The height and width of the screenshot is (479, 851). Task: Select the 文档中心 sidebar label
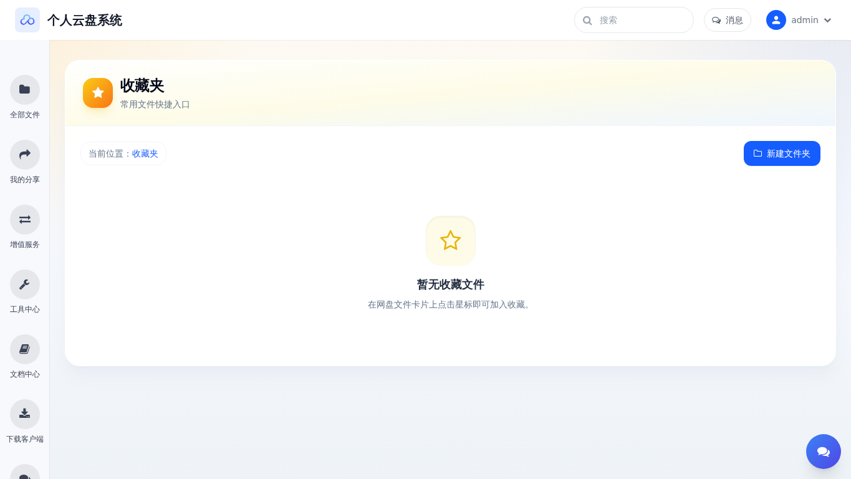click(25, 374)
